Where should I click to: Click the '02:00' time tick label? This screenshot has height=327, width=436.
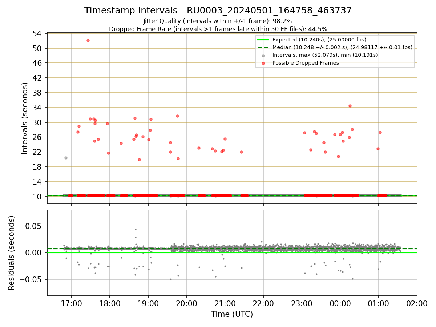[x=417, y=303]
